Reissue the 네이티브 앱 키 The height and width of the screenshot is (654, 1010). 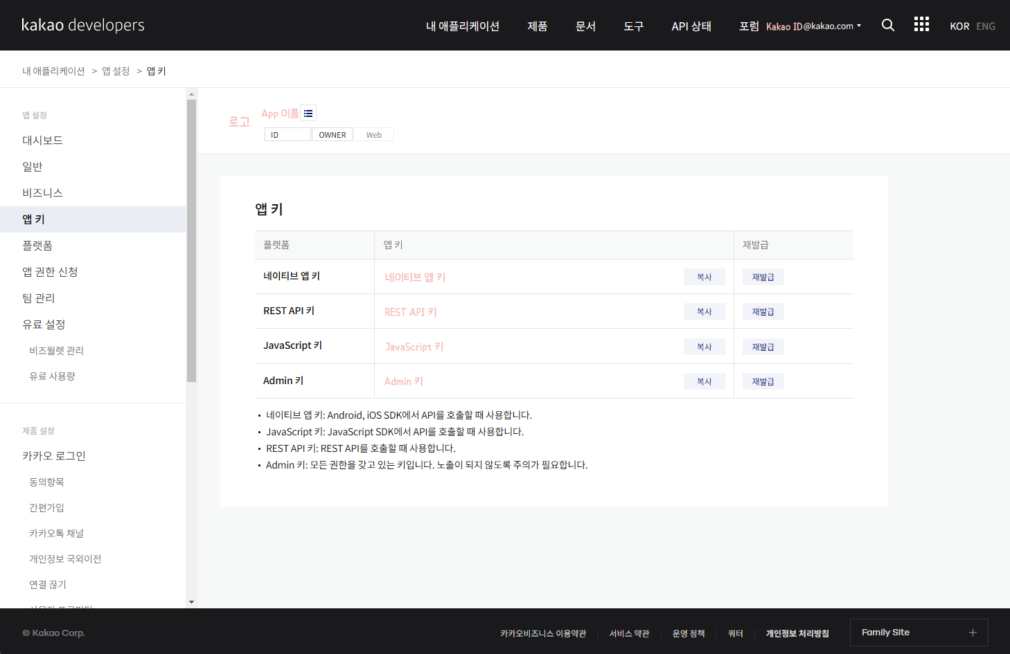click(x=763, y=277)
